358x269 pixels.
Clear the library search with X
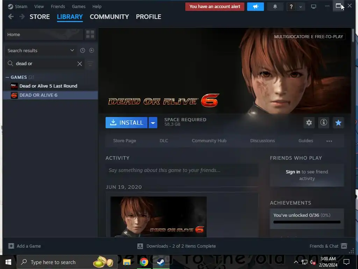pos(79,64)
